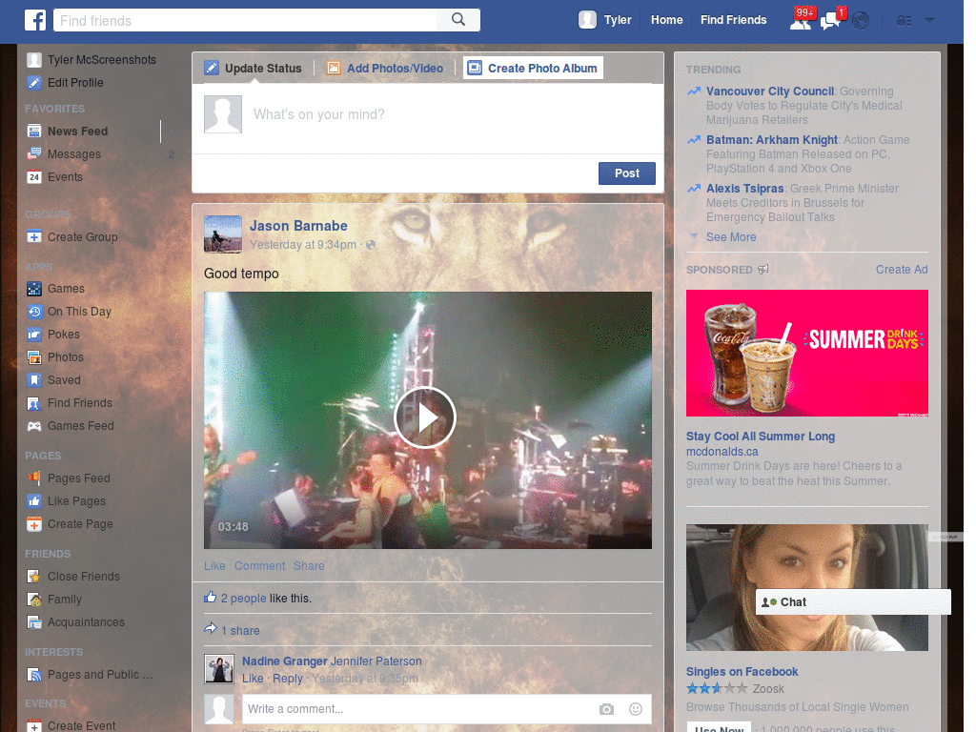Click the Family list icon
The height and width of the screenshot is (732, 976).
click(x=34, y=600)
